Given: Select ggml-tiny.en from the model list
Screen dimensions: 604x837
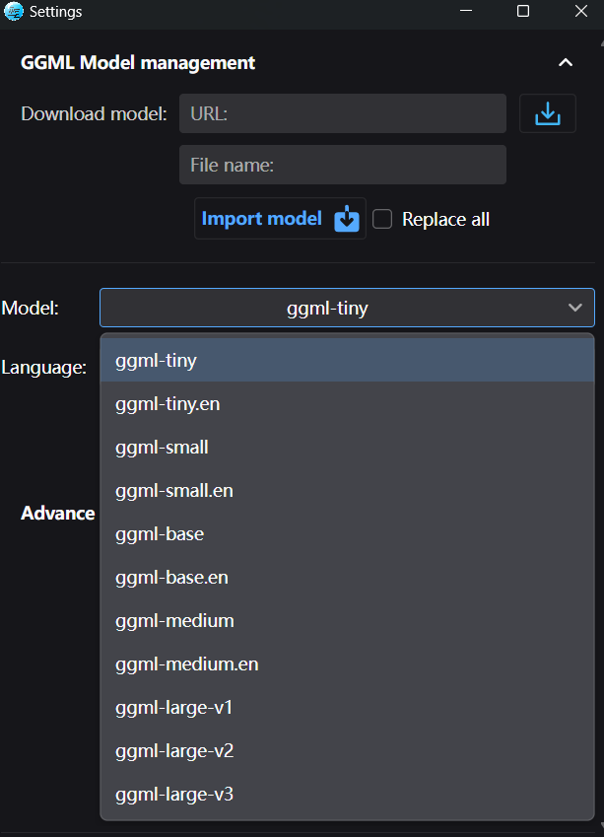Looking at the screenshot, I should (347, 403).
